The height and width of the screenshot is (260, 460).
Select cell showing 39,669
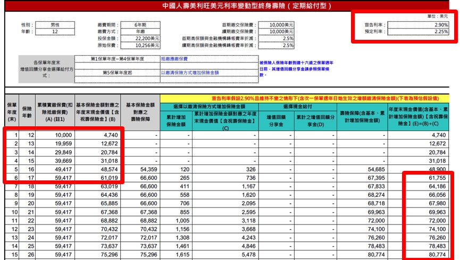pos(55,161)
